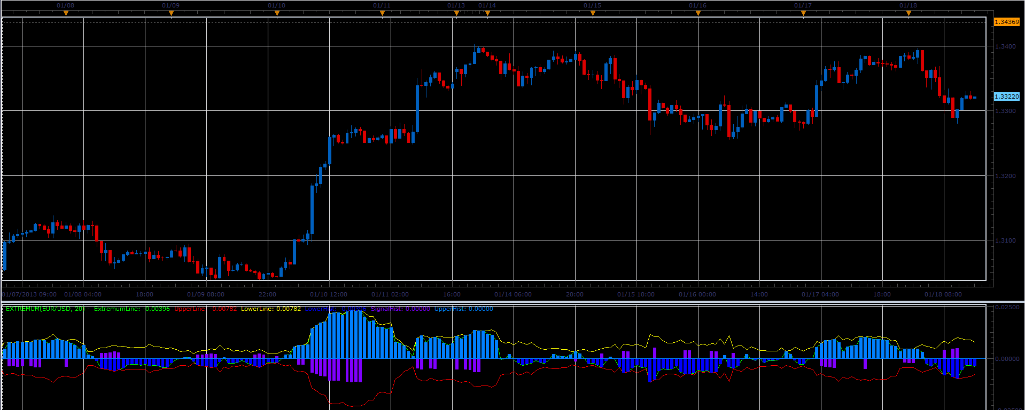Click the 0.02500 indicator axis value
Image resolution: width=1025 pixels, height=410 pixels.
[x=1007, y=308]
